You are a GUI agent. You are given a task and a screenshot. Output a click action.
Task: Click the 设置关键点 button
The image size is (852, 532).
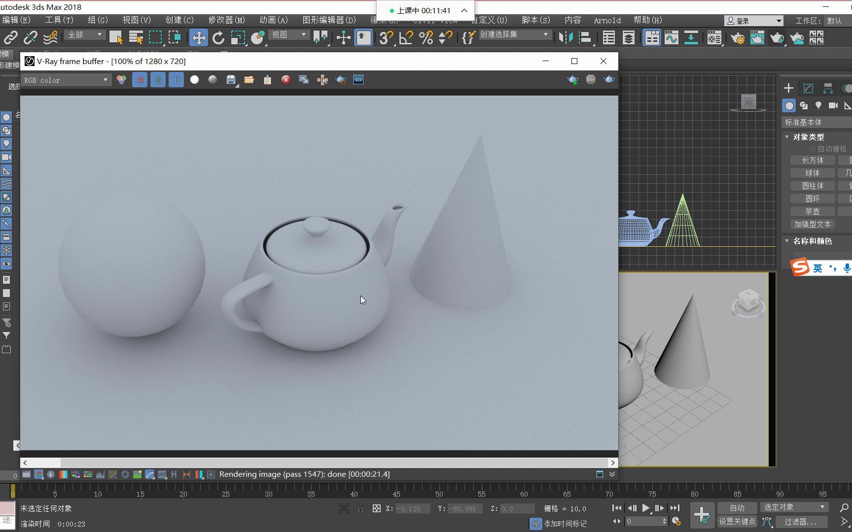pyautogui.click(x=737, y=521)
